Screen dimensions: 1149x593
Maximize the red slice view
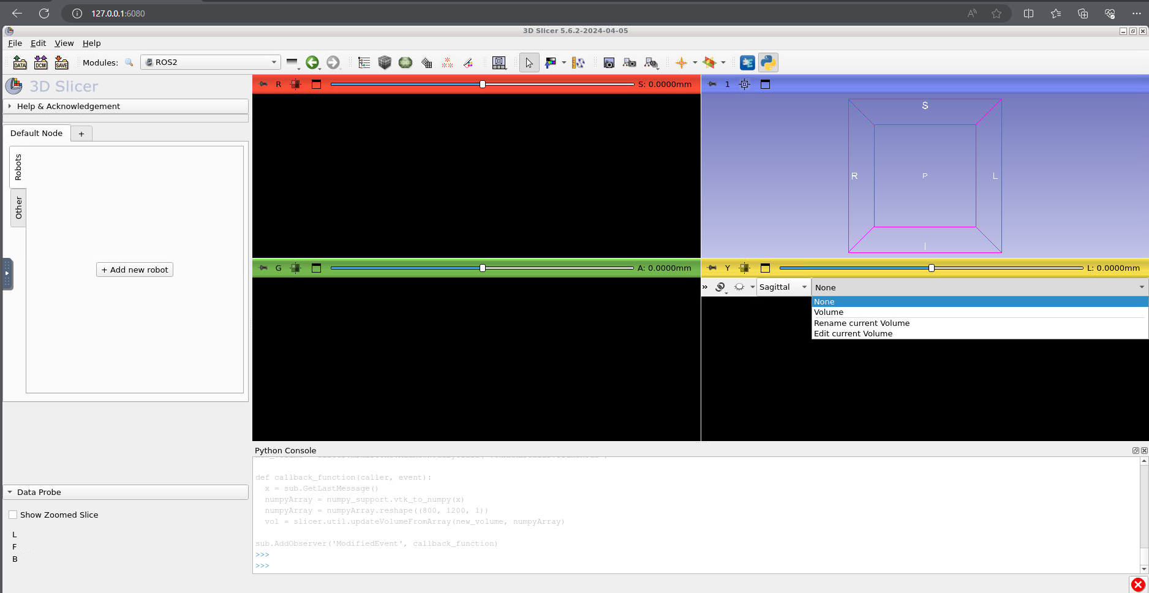[316, 84]
